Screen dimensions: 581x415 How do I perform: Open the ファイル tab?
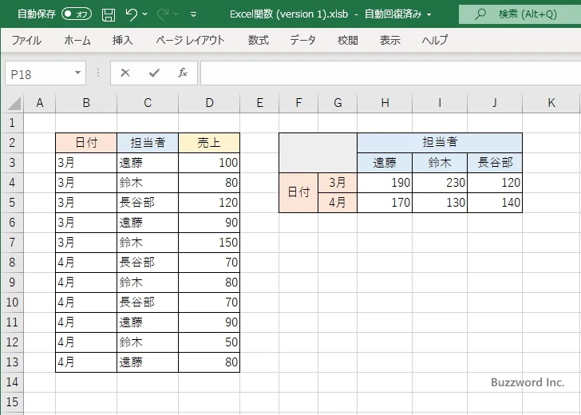[x=26, y=40]
